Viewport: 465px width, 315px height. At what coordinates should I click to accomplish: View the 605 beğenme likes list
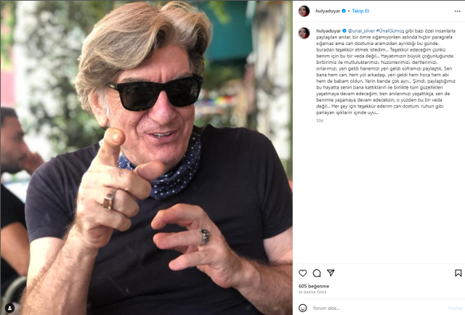coord(314,286)
